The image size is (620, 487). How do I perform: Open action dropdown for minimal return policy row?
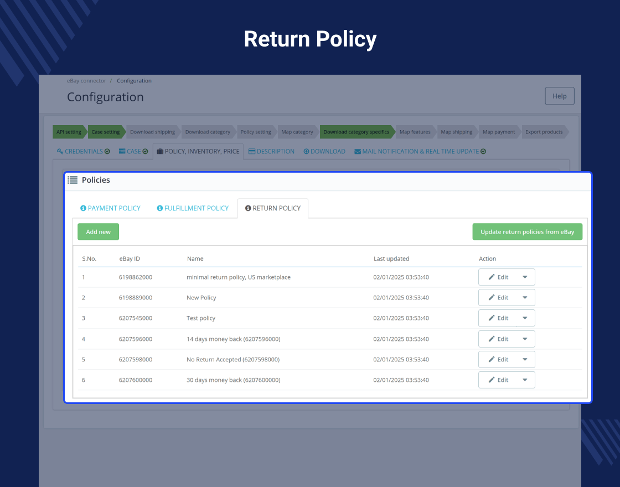pos(525,277)
